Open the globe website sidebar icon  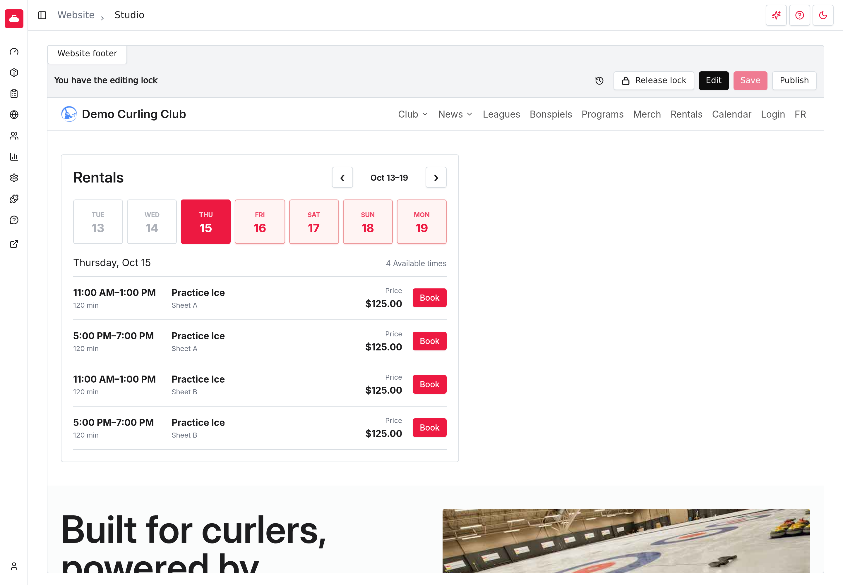[14, 115]
